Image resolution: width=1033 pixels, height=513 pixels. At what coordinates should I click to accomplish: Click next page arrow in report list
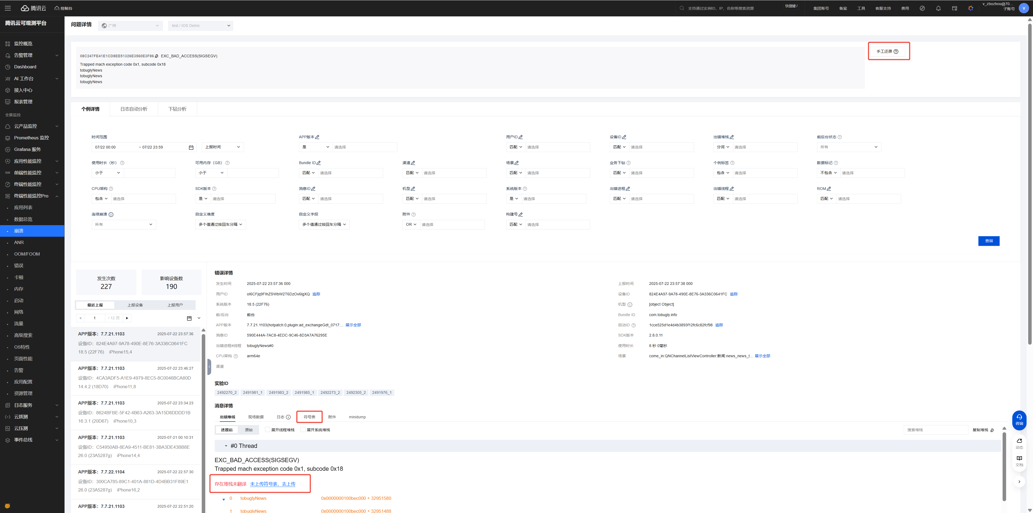pos(127,318)
